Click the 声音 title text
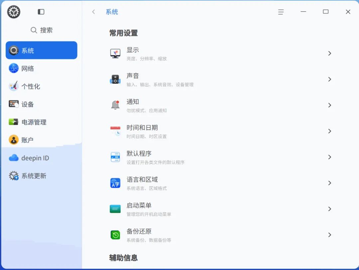Screen dimensions: 359x270 pos(133,75)
